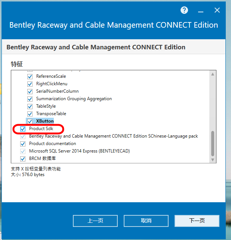Toggle the TableStyle feature checkbox
The width and height of the screenshot is (231, 240).
point(30,106)
